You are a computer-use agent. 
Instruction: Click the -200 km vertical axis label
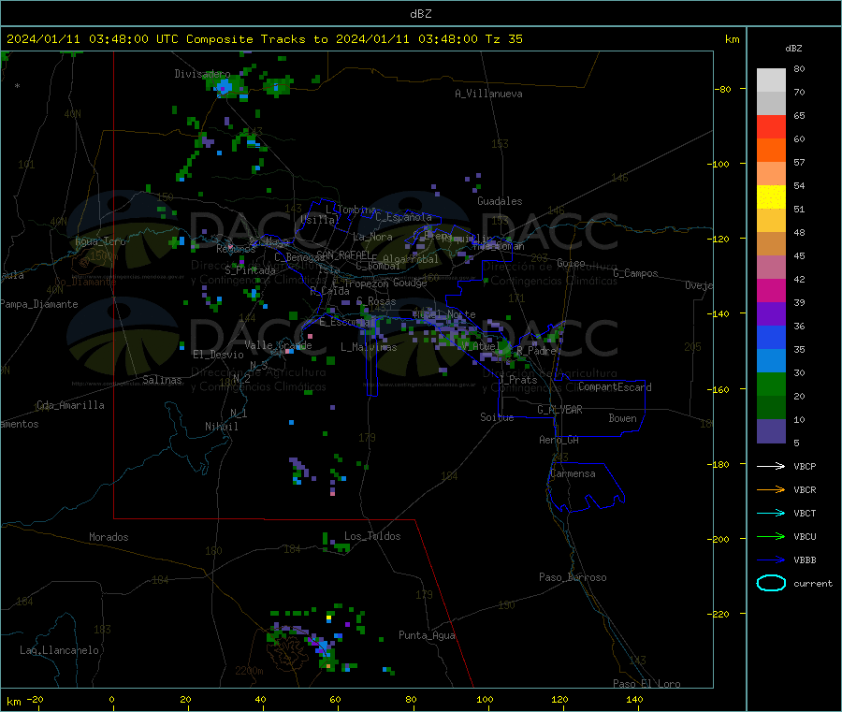(x=718, y=539)
